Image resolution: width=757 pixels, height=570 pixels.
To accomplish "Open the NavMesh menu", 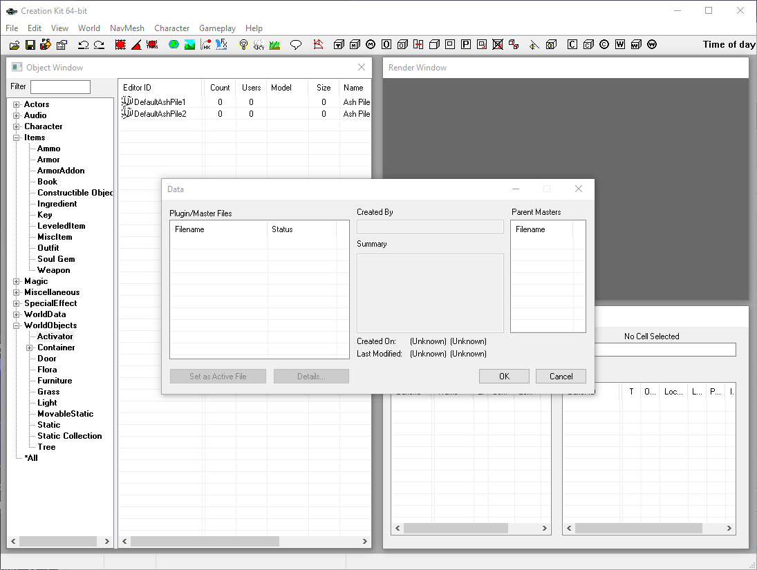I will 127,28.
